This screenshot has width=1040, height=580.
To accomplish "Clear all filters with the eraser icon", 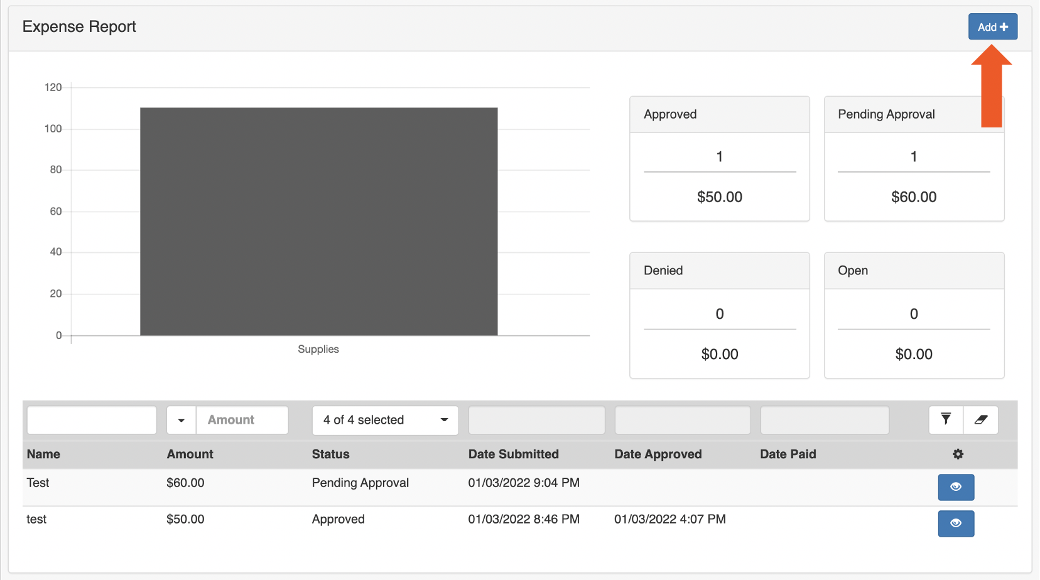I will [981, 420].
